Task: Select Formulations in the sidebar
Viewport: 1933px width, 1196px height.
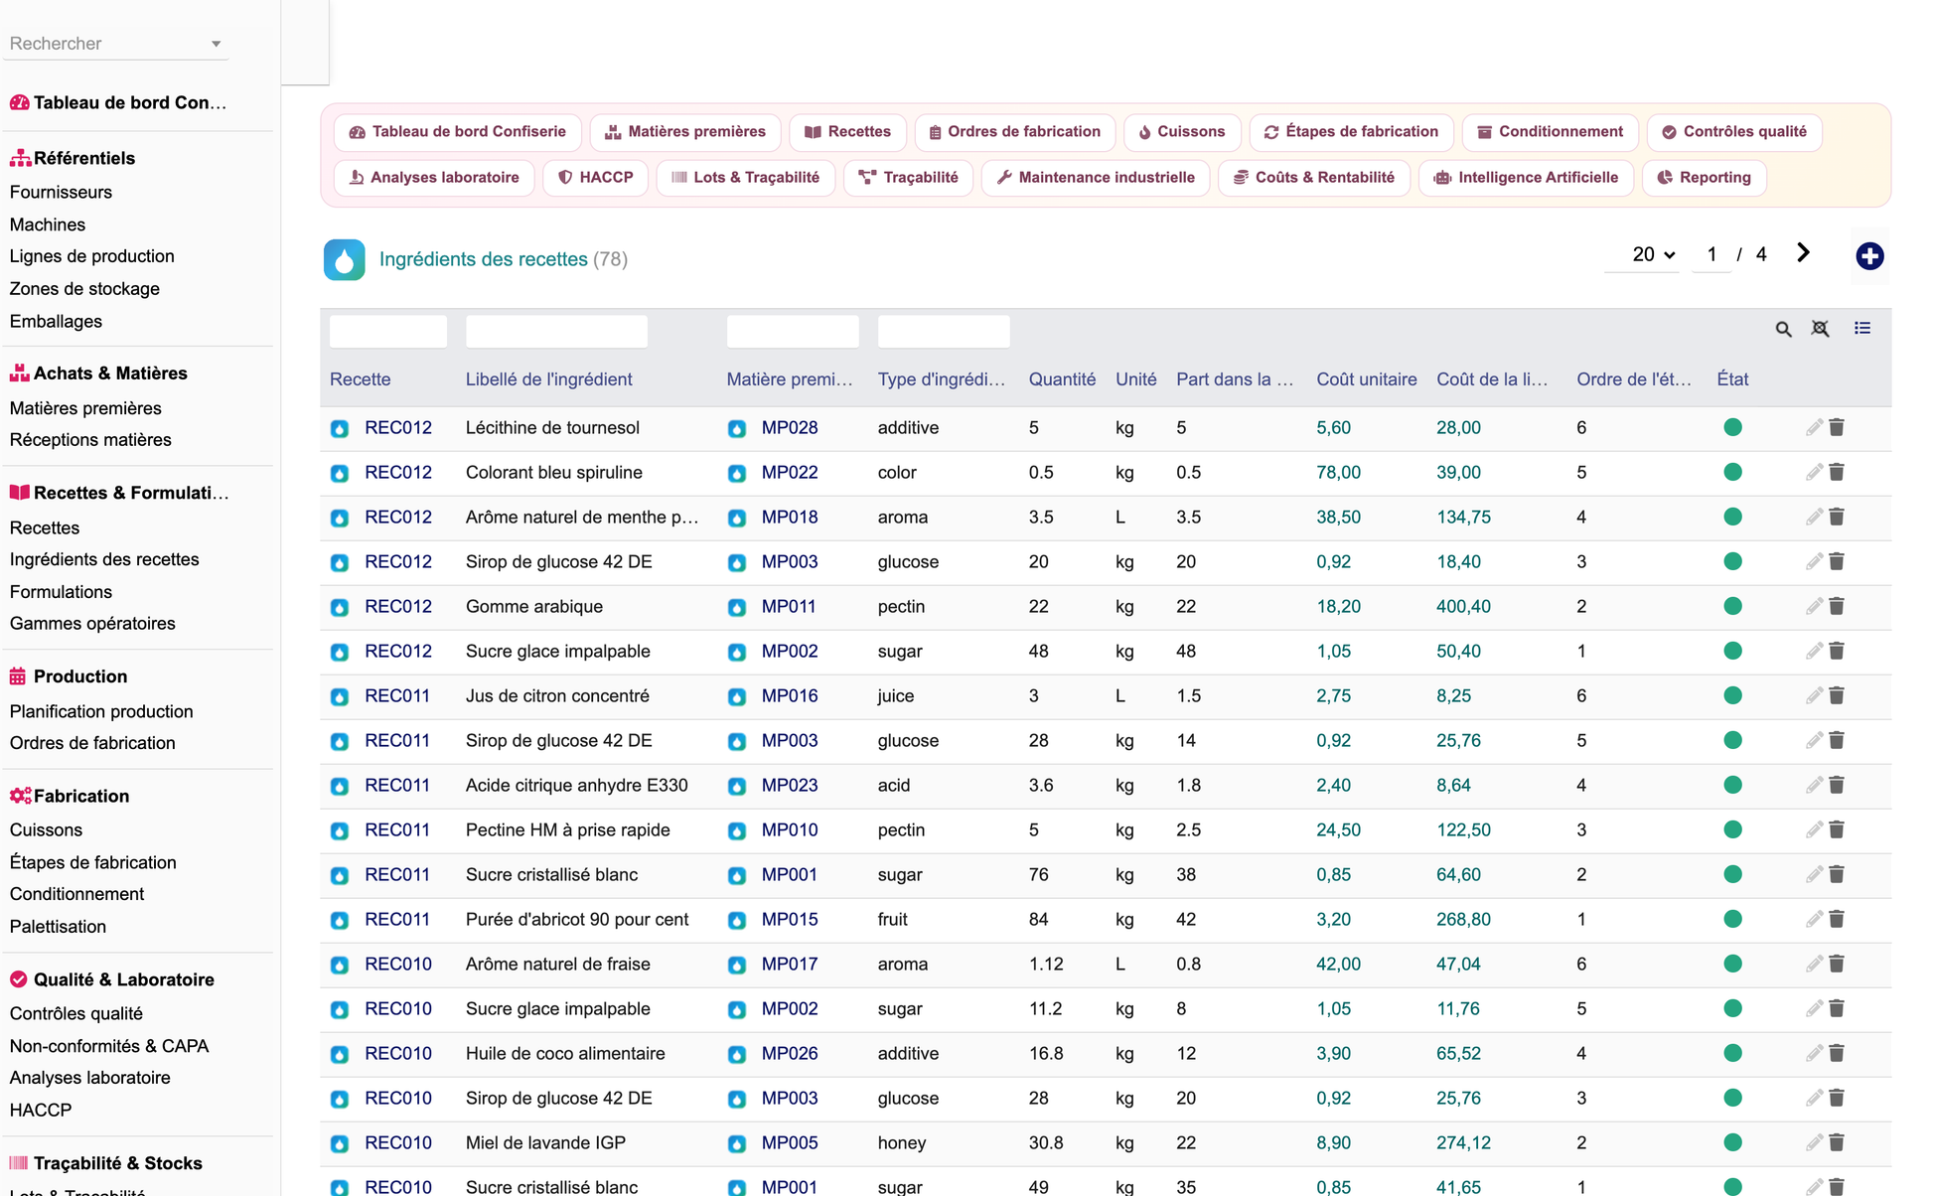Action: [x=61, y=592]
